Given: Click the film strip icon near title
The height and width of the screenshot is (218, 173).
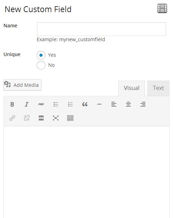Looking at the screenshot, I should click(x=162, y=8).
